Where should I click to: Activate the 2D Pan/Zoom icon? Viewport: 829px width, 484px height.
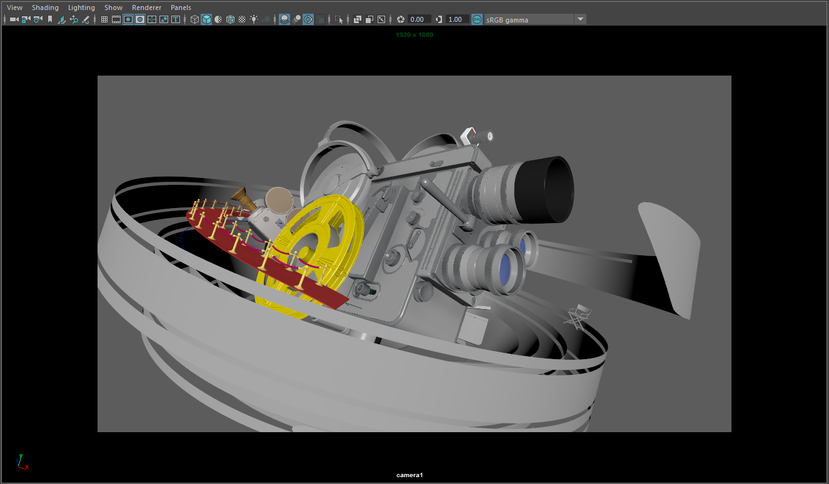74,19
